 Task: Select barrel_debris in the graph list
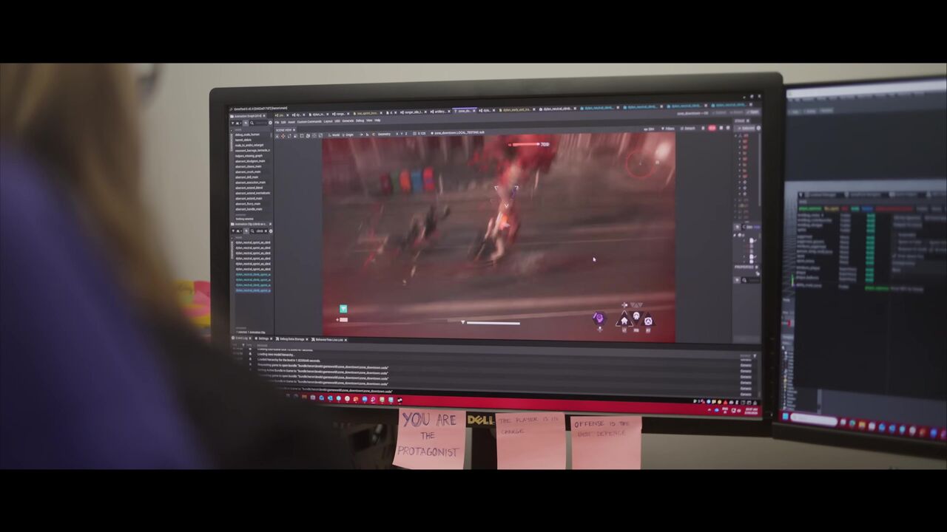[x=244, y=140]
